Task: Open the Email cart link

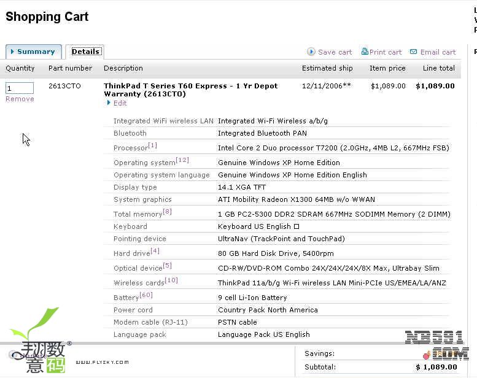Action: (438, 52)
